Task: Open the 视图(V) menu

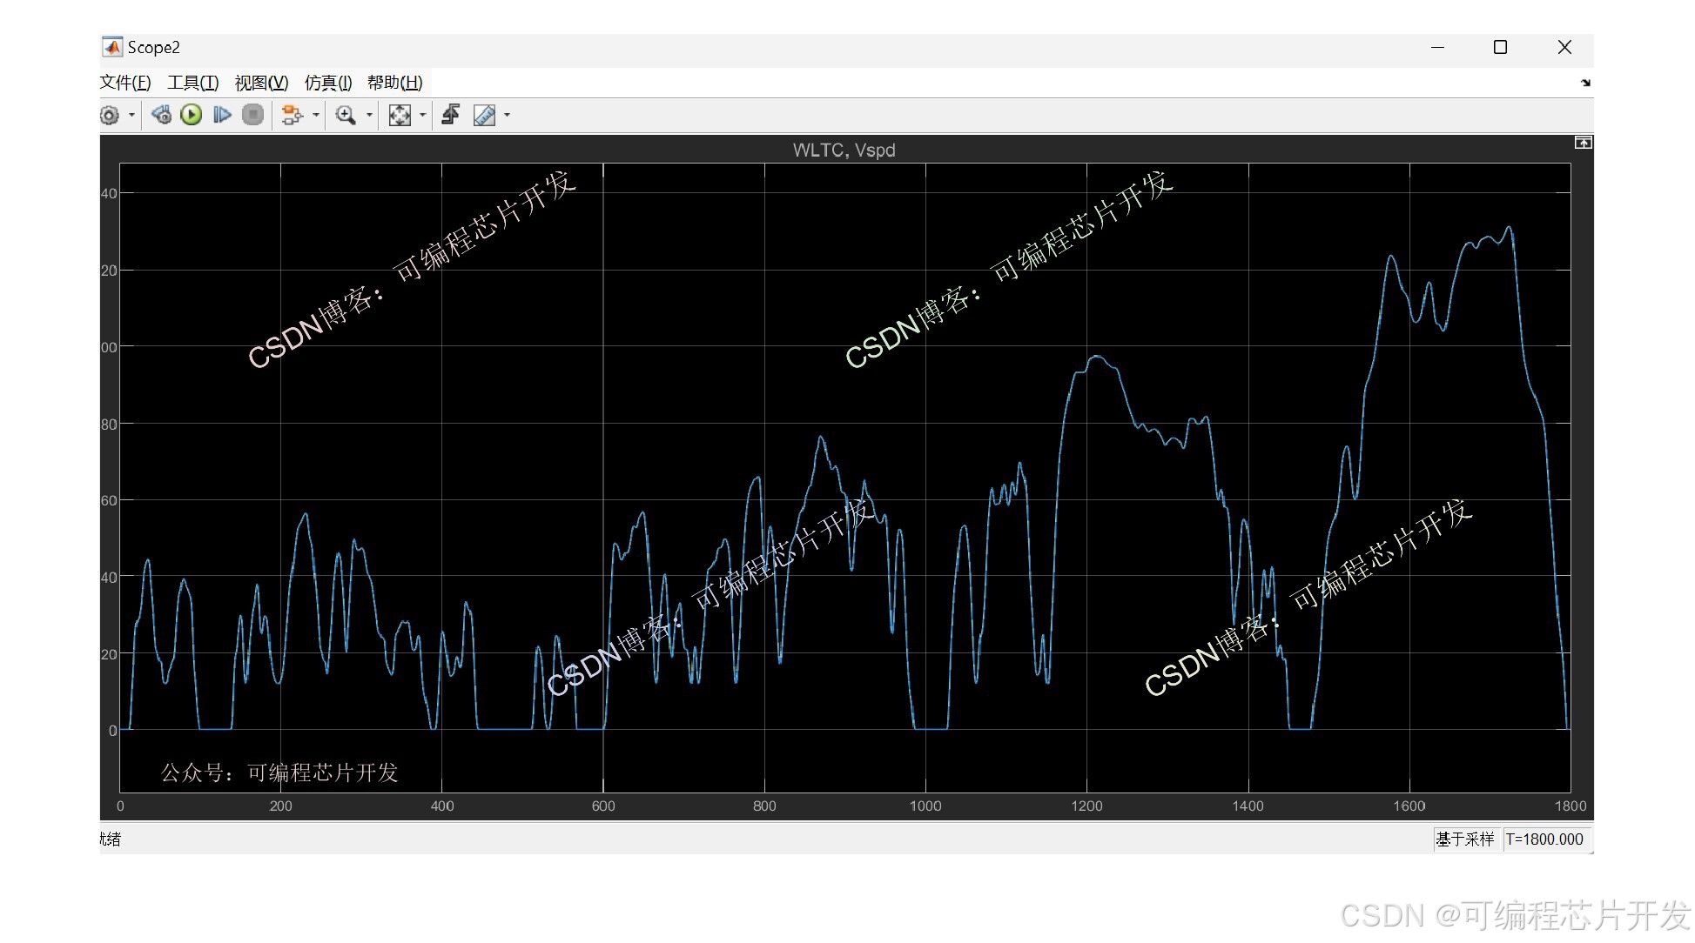Action: [261, 83]
